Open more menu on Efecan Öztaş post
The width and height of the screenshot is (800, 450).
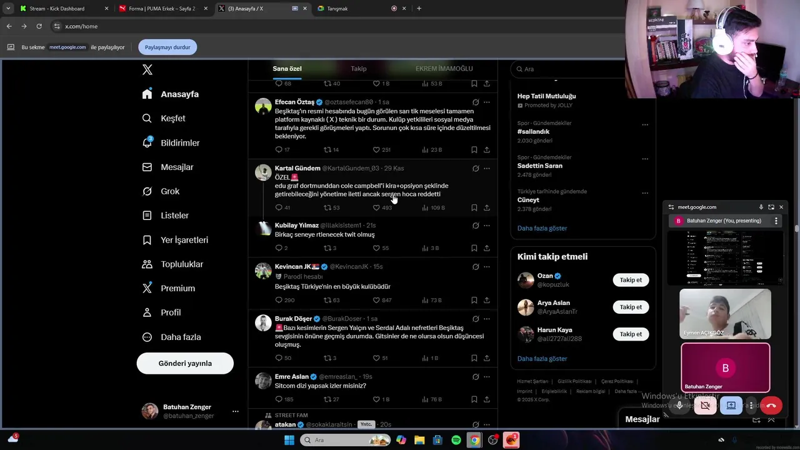coord(487,102)
